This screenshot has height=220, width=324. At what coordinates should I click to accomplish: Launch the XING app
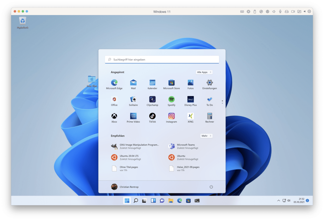tap(191, 118)
